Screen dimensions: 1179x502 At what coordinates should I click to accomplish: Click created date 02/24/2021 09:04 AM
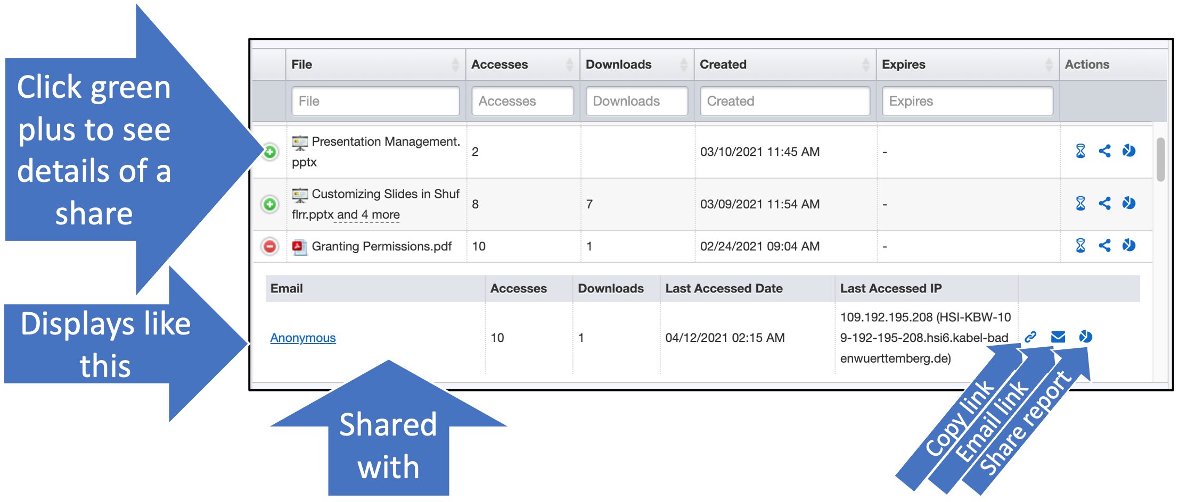click(x=760, y=246)
